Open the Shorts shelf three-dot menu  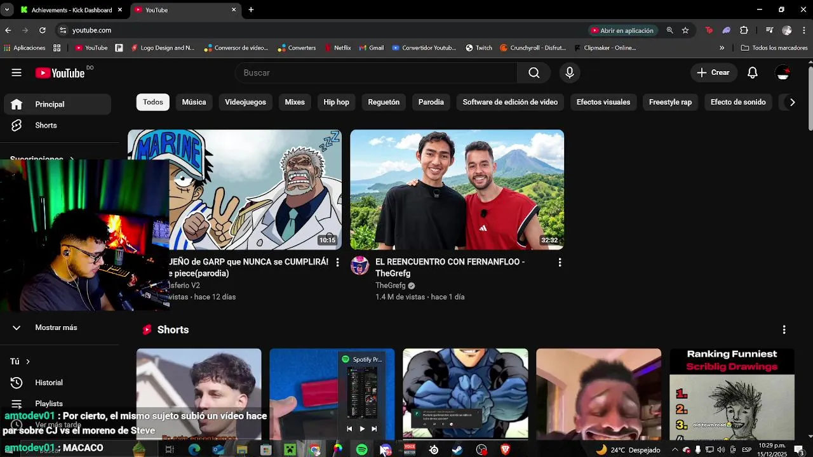[784, 329]
